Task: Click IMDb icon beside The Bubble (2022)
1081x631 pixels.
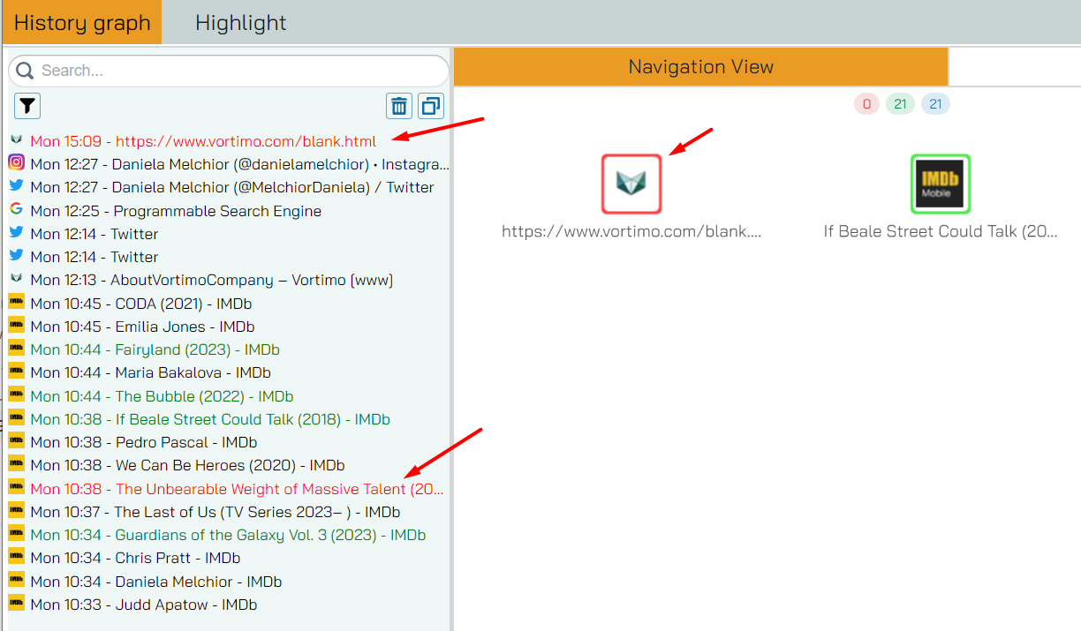Action: click(16, 394)
